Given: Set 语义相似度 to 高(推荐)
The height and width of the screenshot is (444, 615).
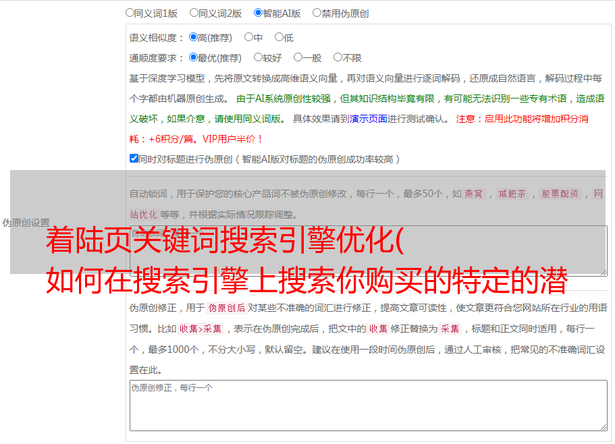Looking at the screenshot, I should coord(193,37).
